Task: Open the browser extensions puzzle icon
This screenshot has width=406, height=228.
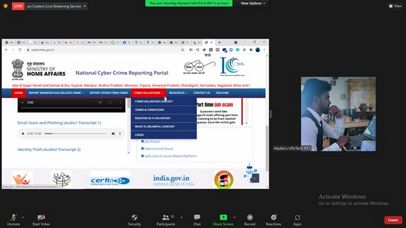Action: [251, 49]
